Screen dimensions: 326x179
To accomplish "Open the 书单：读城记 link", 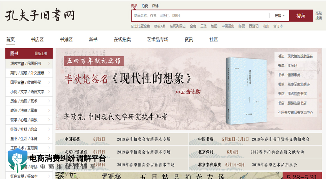I will (x=295, y=65).
